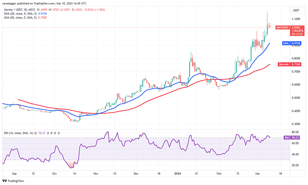Click the 0.3000 price axis label
The image size is (308, 185).
pos(296,124)
